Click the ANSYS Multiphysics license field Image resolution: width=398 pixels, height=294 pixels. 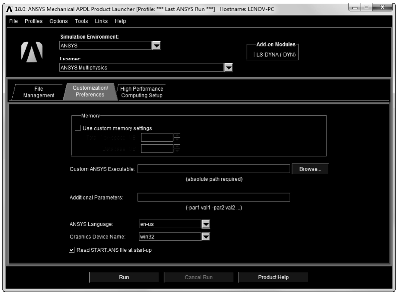(142, 68)
